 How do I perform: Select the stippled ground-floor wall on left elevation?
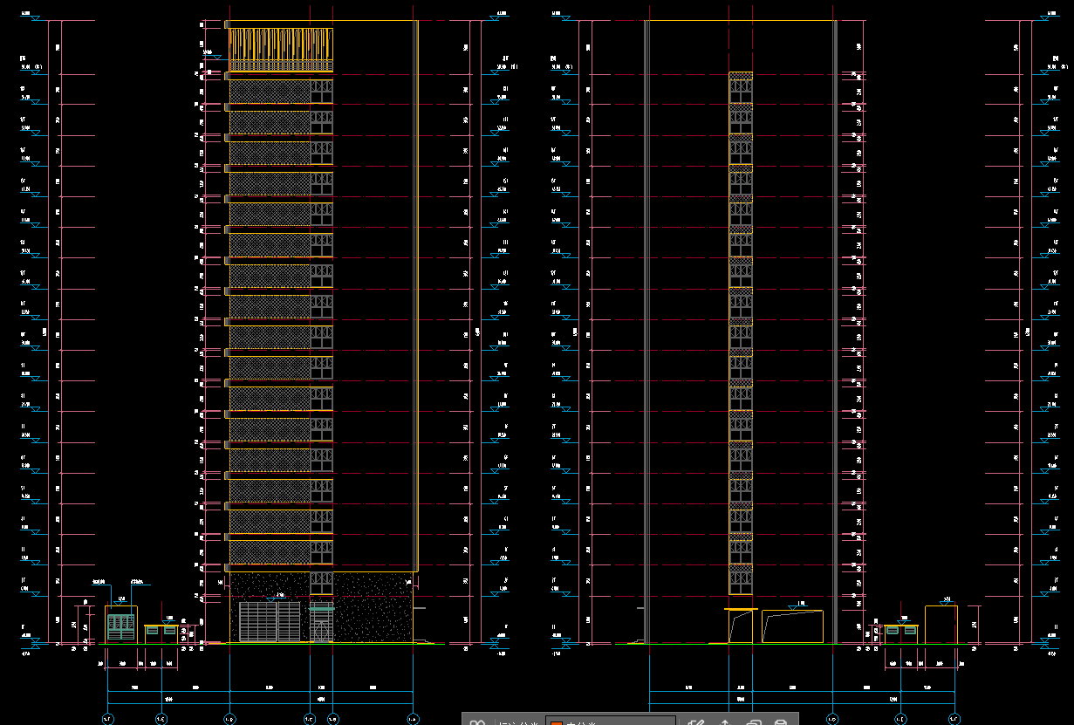[x=371, y=607]
